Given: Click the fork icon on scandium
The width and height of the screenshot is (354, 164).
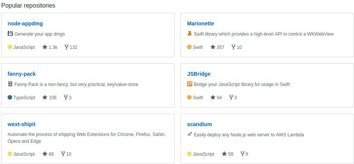Looking at the screenshot, I should [x=243, y=154].
